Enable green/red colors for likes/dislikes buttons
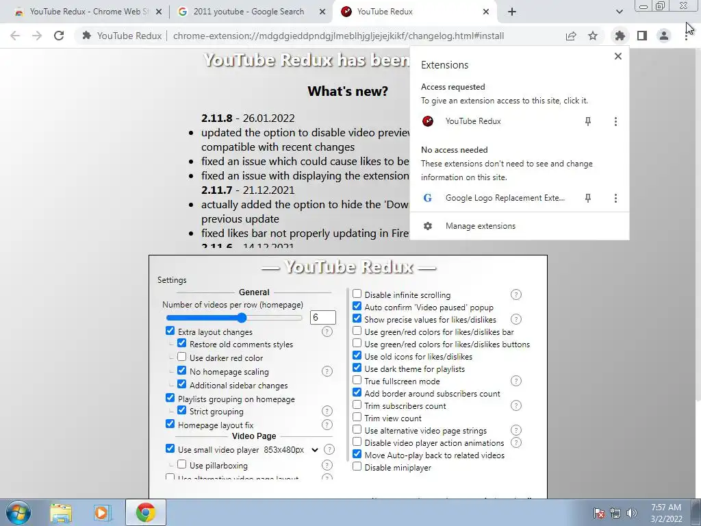This screenshot has height=526, width=701. point(357,343)
